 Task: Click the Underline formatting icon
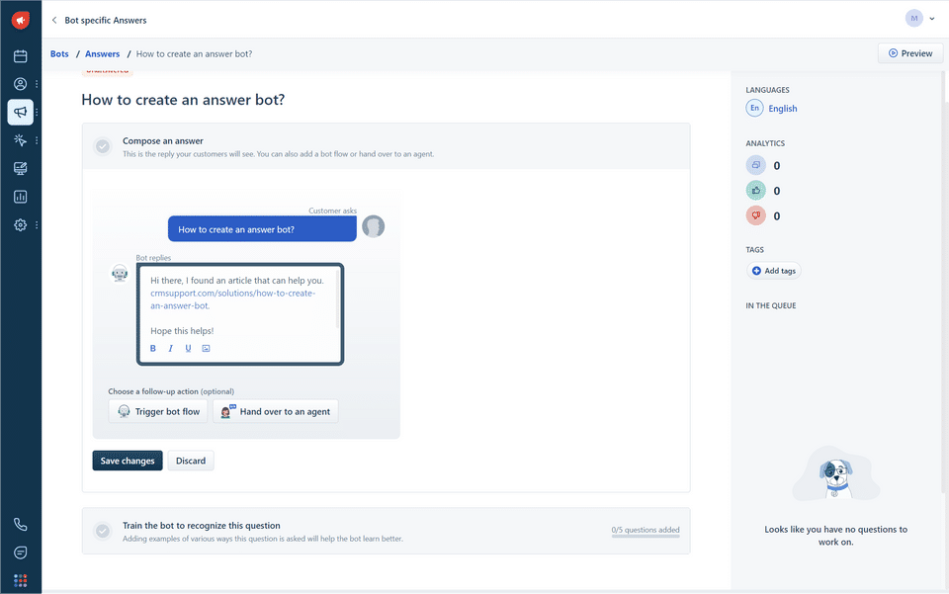click(x=188, y=349)
